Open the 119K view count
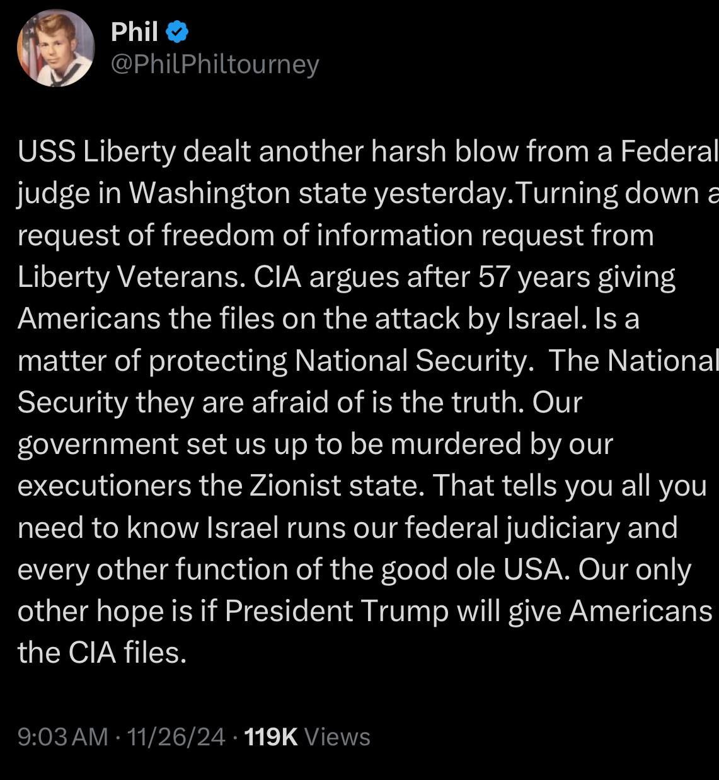This screenshot has width=719, height=780. (x=270, y=736)
